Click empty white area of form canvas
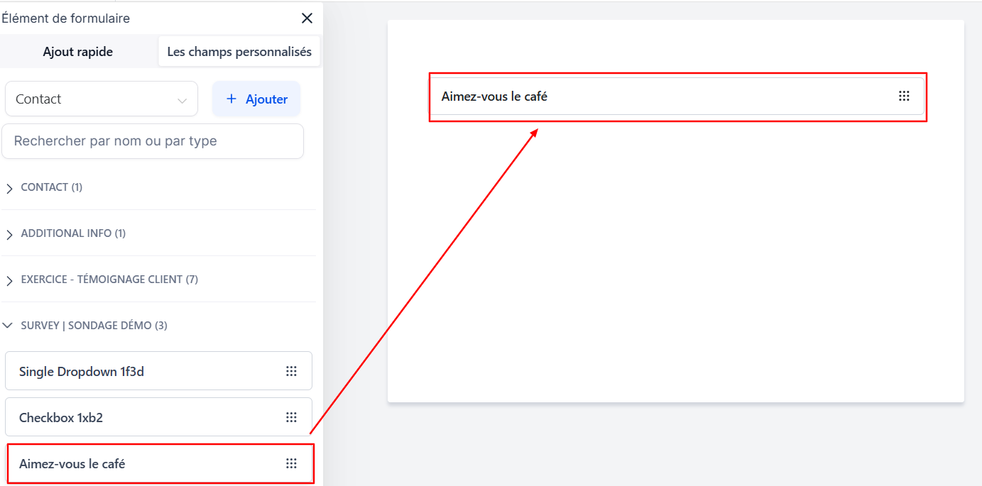Viewport: 982px width, 486px height. coord(675,270)
